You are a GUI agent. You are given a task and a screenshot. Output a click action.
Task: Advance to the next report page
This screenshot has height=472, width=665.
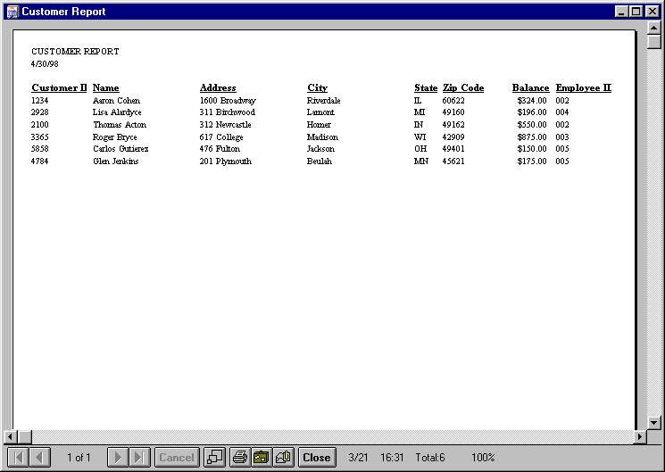118,458
